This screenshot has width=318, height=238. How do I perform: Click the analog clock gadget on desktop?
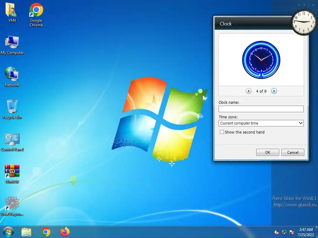pyautogui.click(x=304, y=22)
